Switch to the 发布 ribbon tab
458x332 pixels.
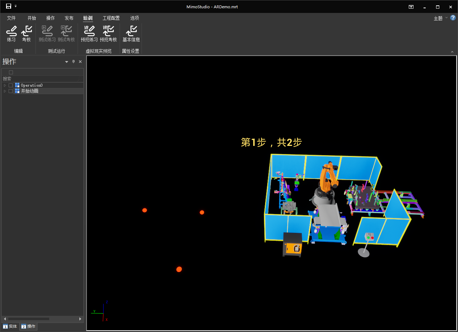(x=69, y=18)
